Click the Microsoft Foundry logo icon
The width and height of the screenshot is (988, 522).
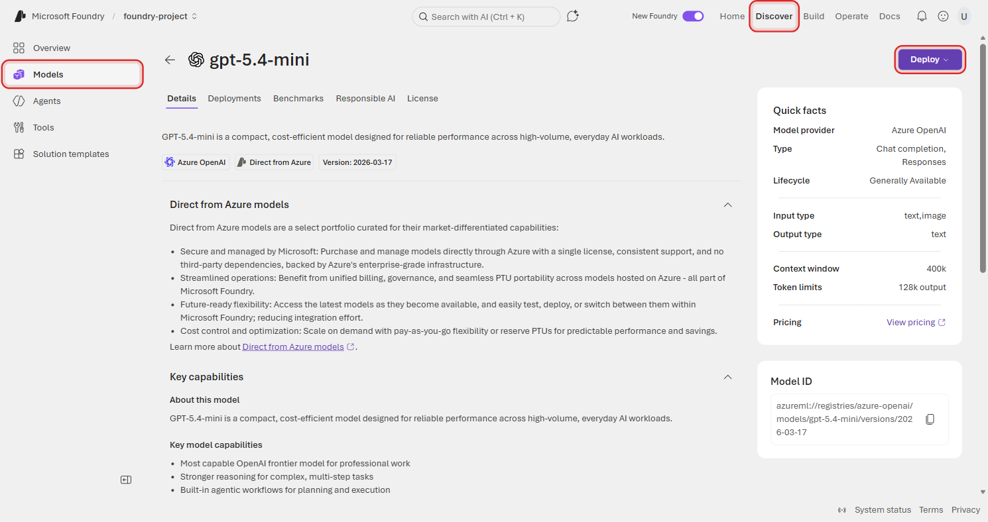(20, 17)
